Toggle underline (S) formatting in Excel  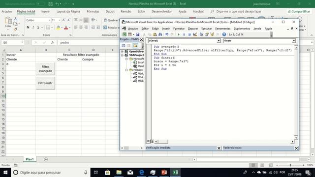point(38,28)
